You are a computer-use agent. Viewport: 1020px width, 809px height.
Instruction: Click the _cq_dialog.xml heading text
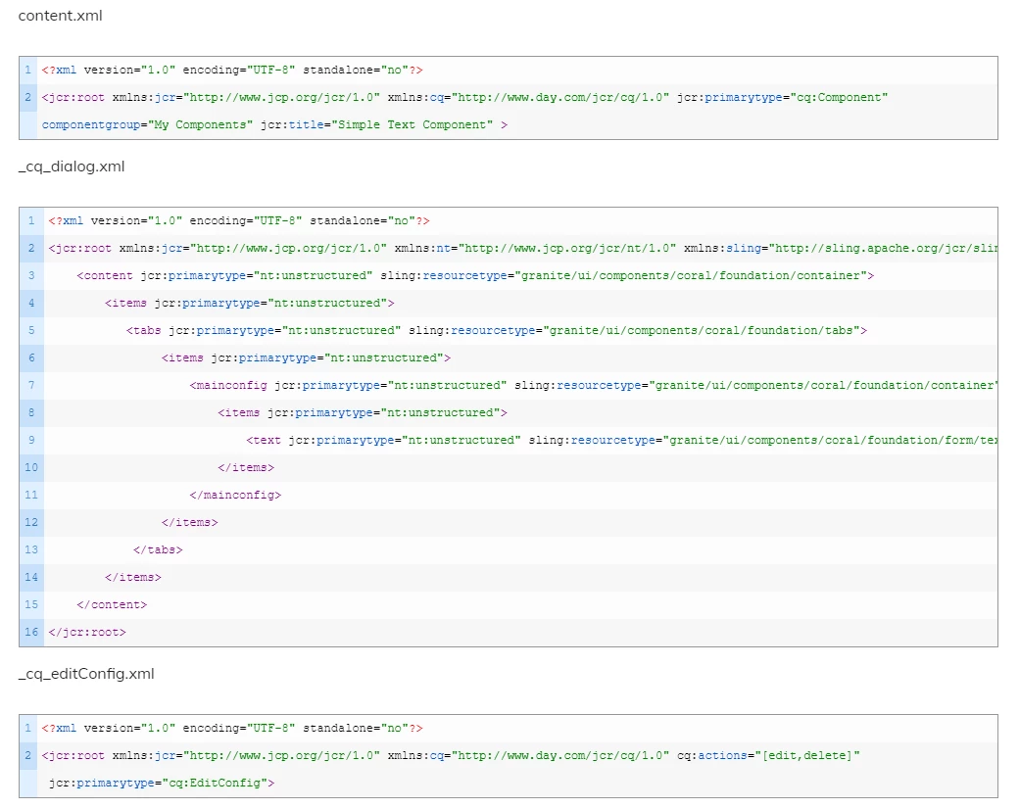[x=72, y=167]
